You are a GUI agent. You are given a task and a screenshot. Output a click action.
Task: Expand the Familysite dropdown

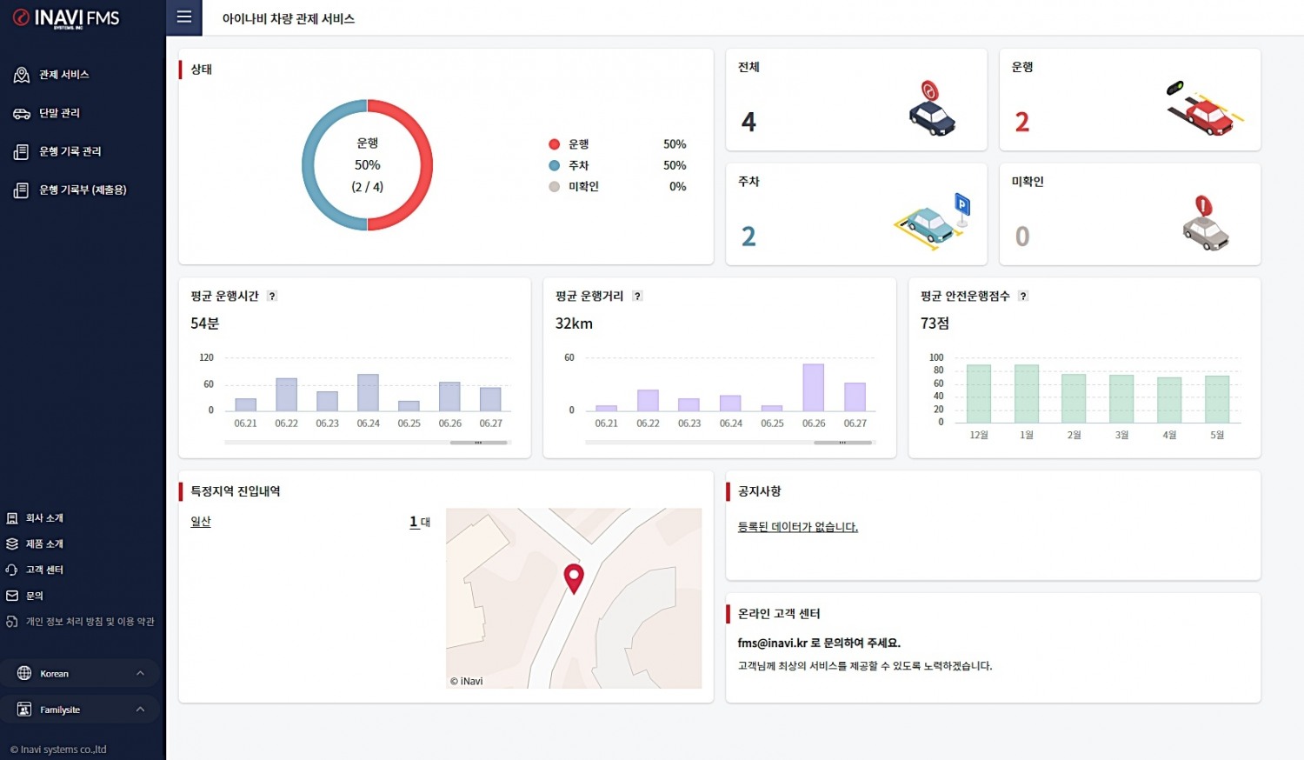pyautogui.click(x=80, y=710)
